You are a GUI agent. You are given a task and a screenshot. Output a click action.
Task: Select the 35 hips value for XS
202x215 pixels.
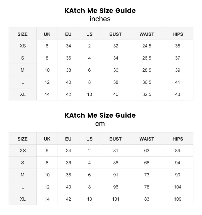point(178,46)
